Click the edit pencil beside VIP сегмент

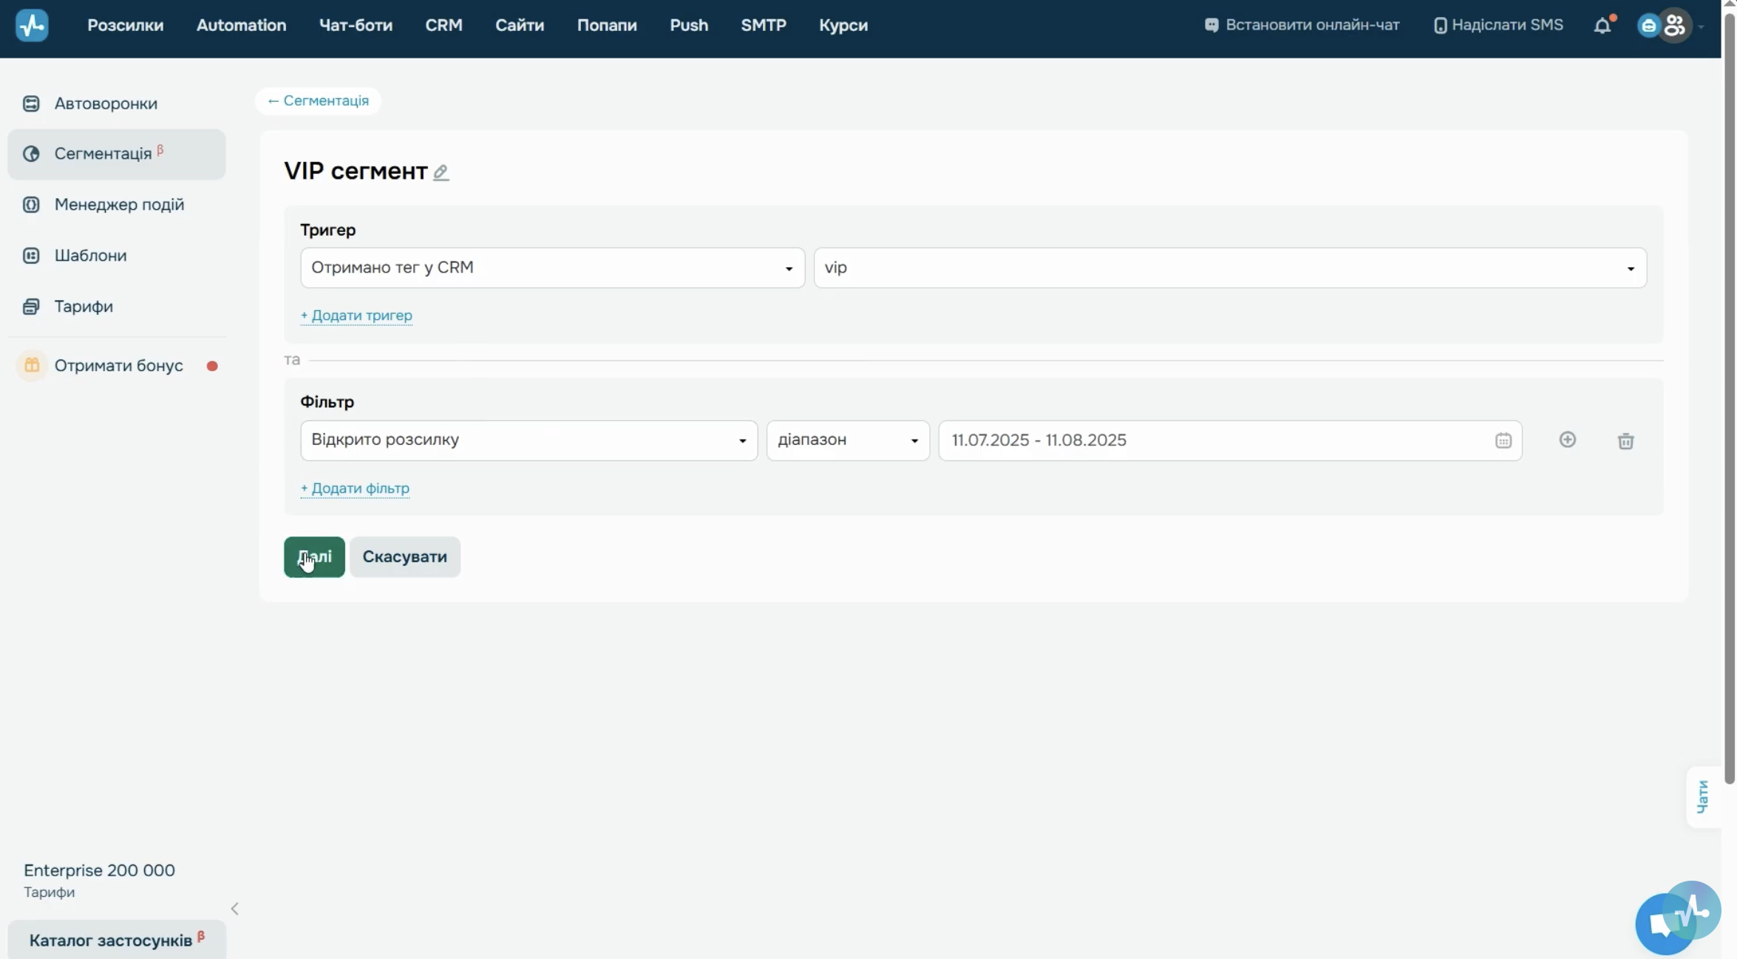pyautogui.click(x=441, y=173)
